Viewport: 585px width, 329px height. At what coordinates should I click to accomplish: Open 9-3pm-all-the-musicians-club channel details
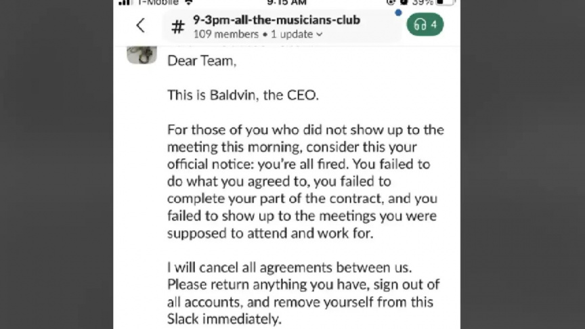point(276,20)
